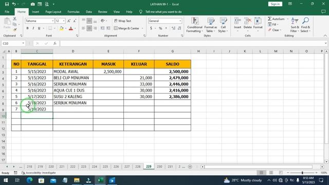Viewport: 329px width, 185px height.
Task: Toggle Bold formatting
Action: [27, 28]
